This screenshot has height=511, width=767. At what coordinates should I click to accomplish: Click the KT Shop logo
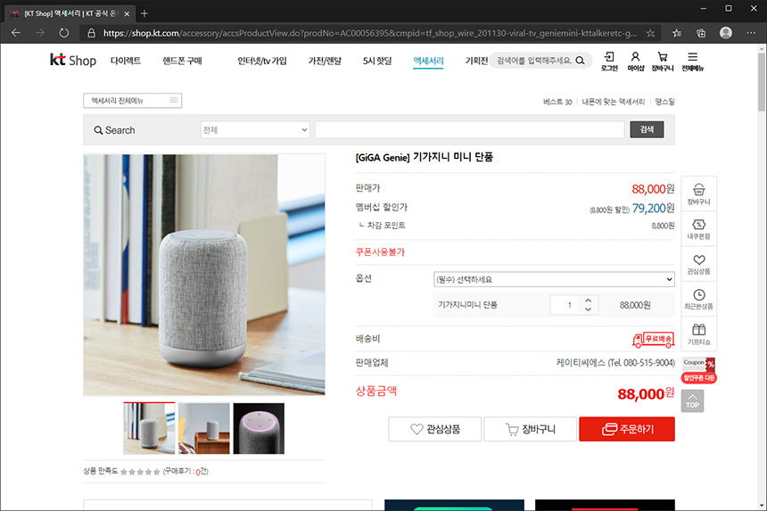tap(73, 60)
